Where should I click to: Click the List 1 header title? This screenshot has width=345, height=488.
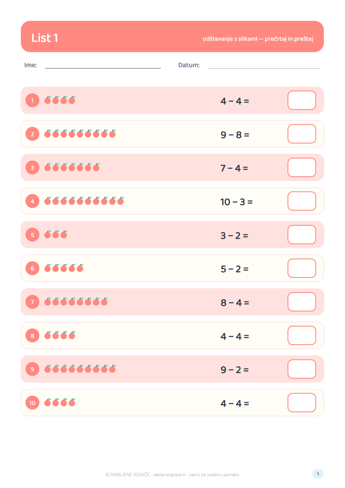point(45,38)
